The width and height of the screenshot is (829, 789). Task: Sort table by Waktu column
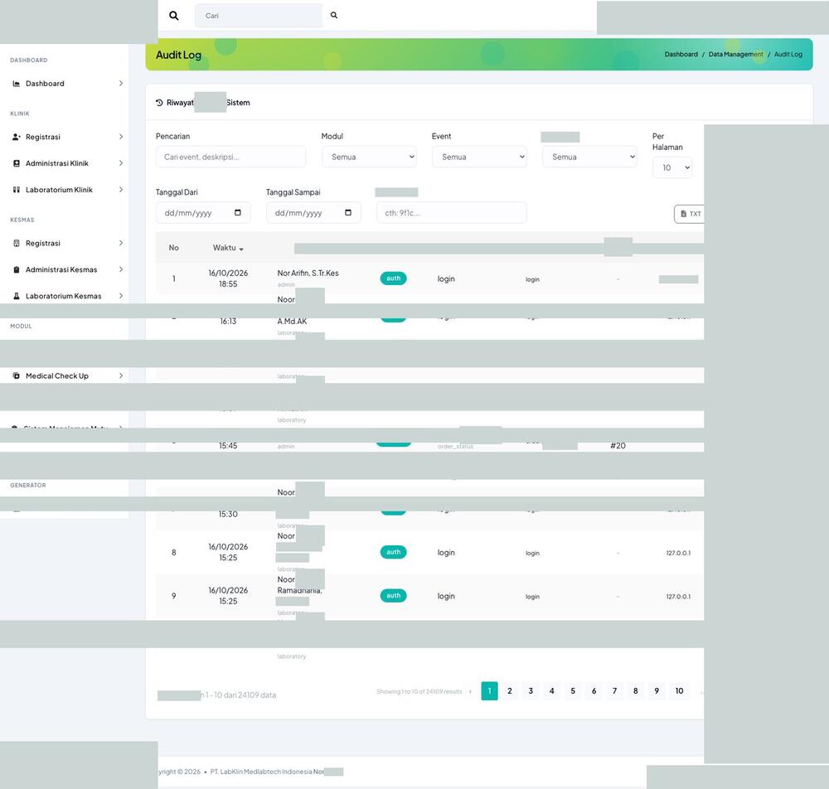(229, 248)
